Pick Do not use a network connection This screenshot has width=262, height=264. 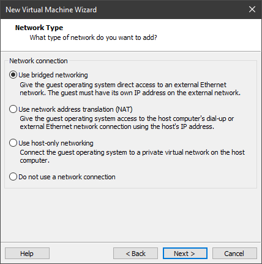point(13,177)
